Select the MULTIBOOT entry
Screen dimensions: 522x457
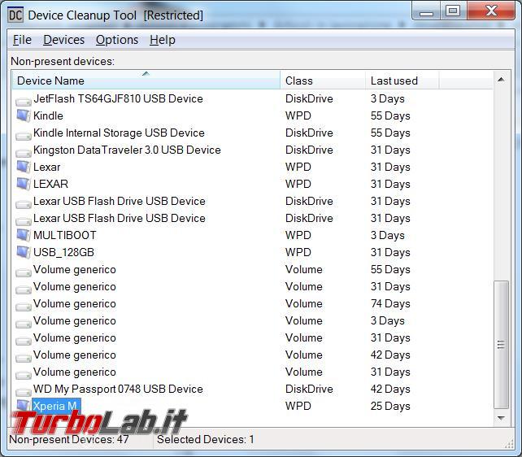click(64, 235)
